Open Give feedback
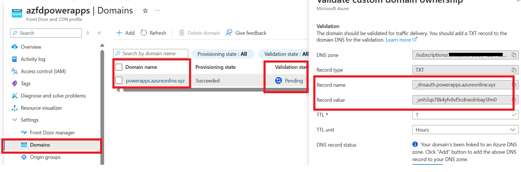Viewport: 521px width, 172px height. point(246,33)
